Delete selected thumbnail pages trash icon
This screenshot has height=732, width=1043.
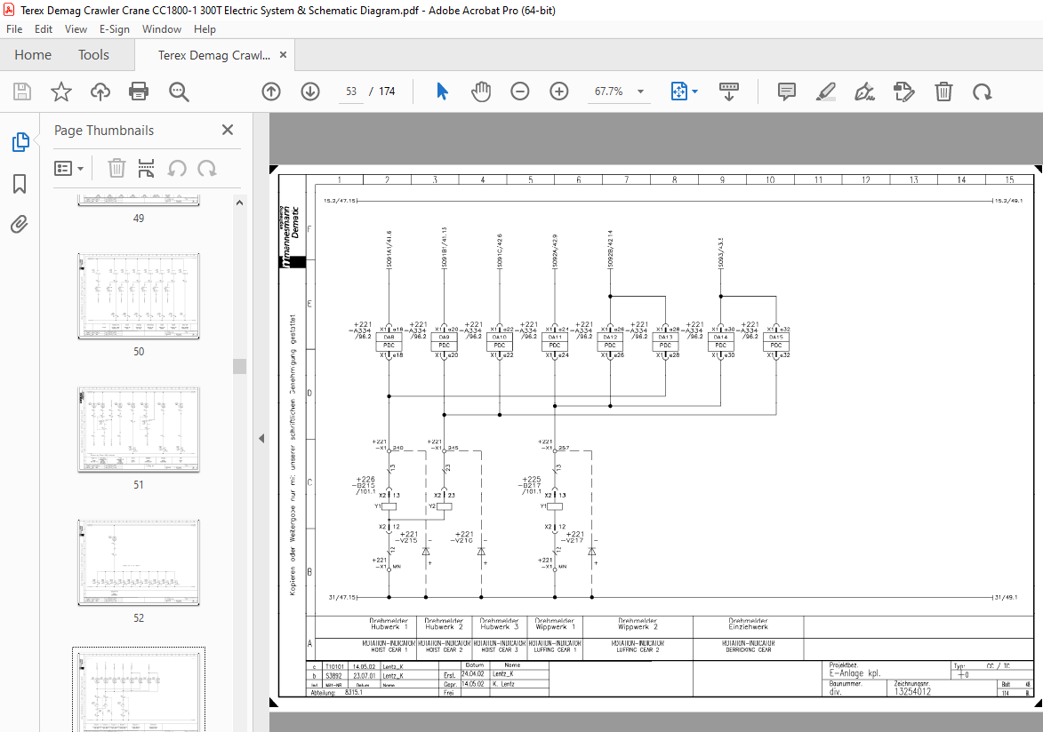point(116,168)
